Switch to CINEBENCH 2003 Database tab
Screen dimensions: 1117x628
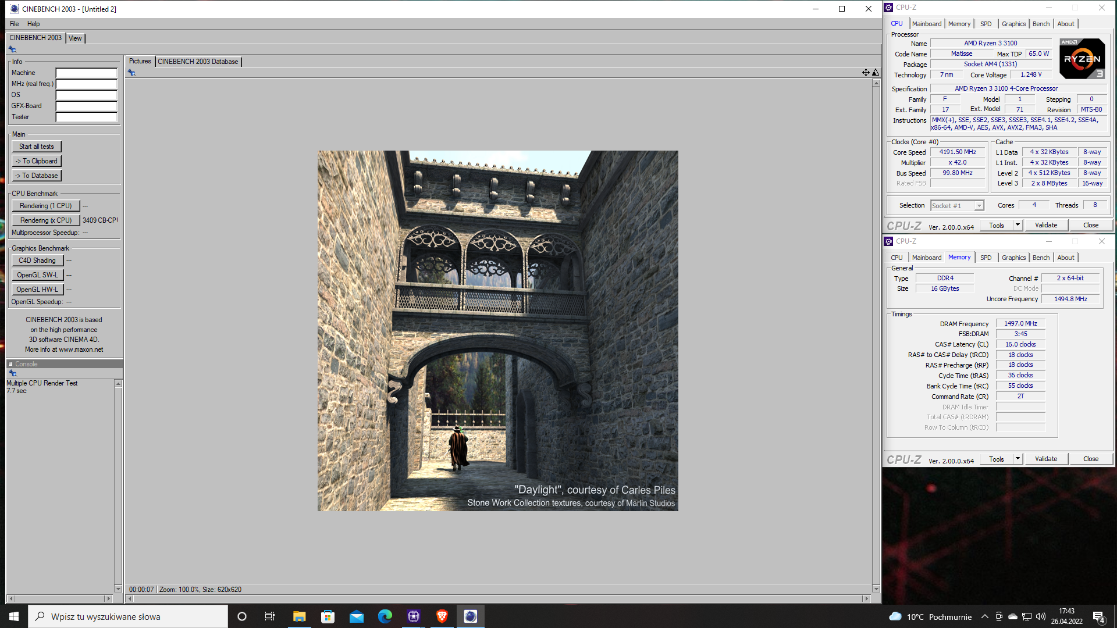[x=198, y=62]
